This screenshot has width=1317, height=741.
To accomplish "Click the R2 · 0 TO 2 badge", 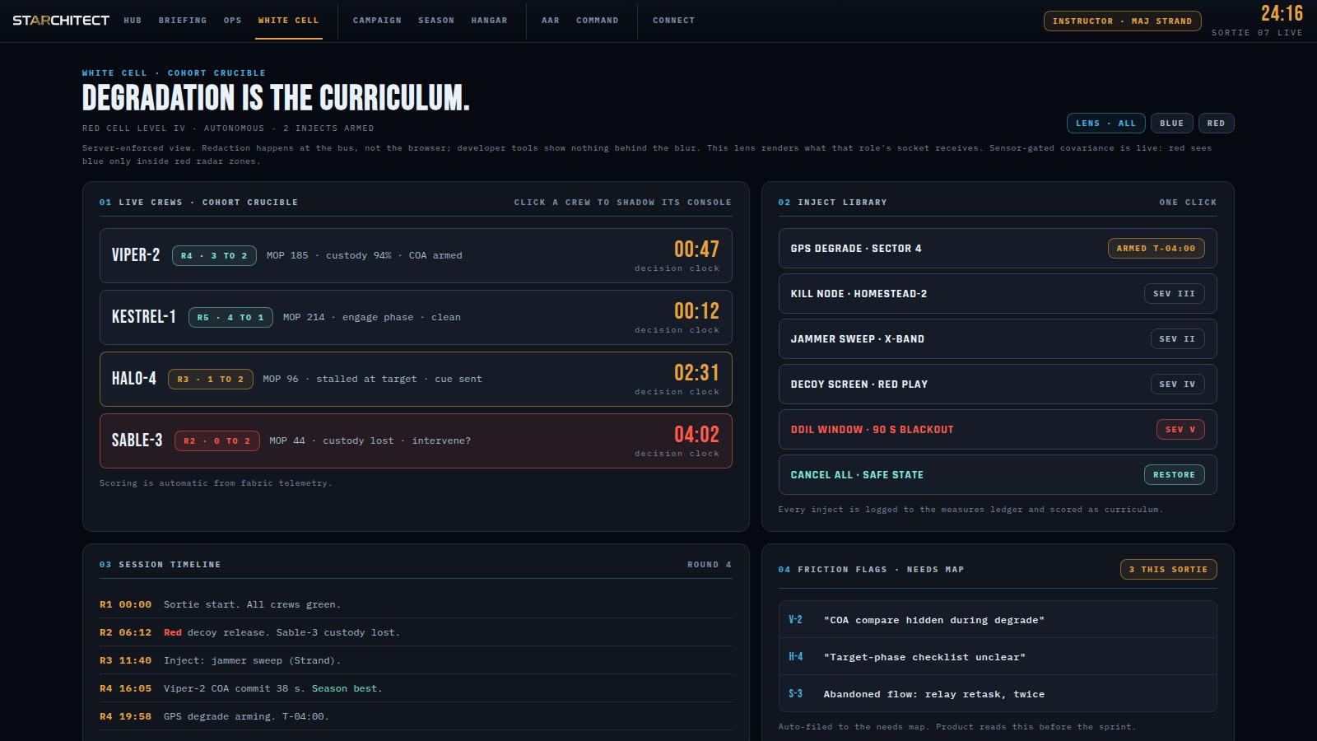I will pos(217,440).
